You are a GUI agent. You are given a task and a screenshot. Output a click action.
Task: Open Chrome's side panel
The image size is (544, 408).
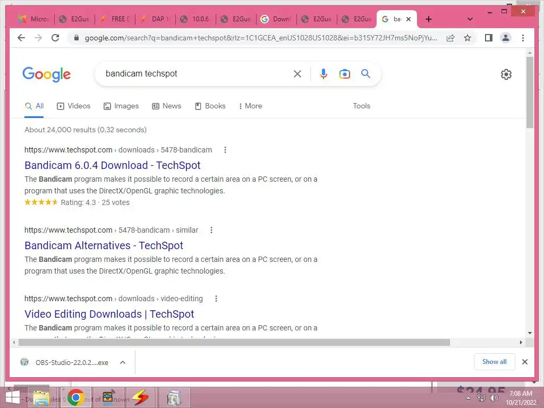pyautogui.click(x=489, y=38)
